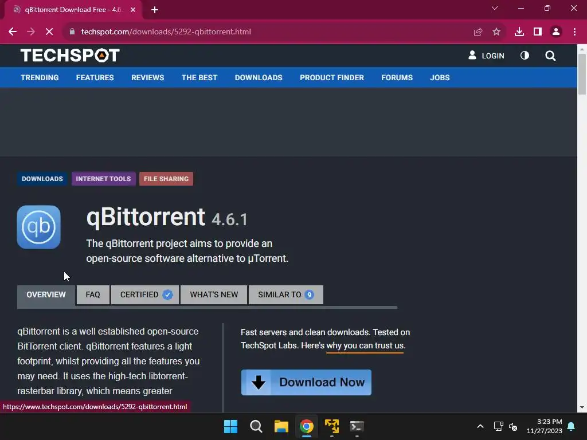The image size is (587, 440).
Task: Click the page vertical scrollbar thumb
Action: pos(582,74)
